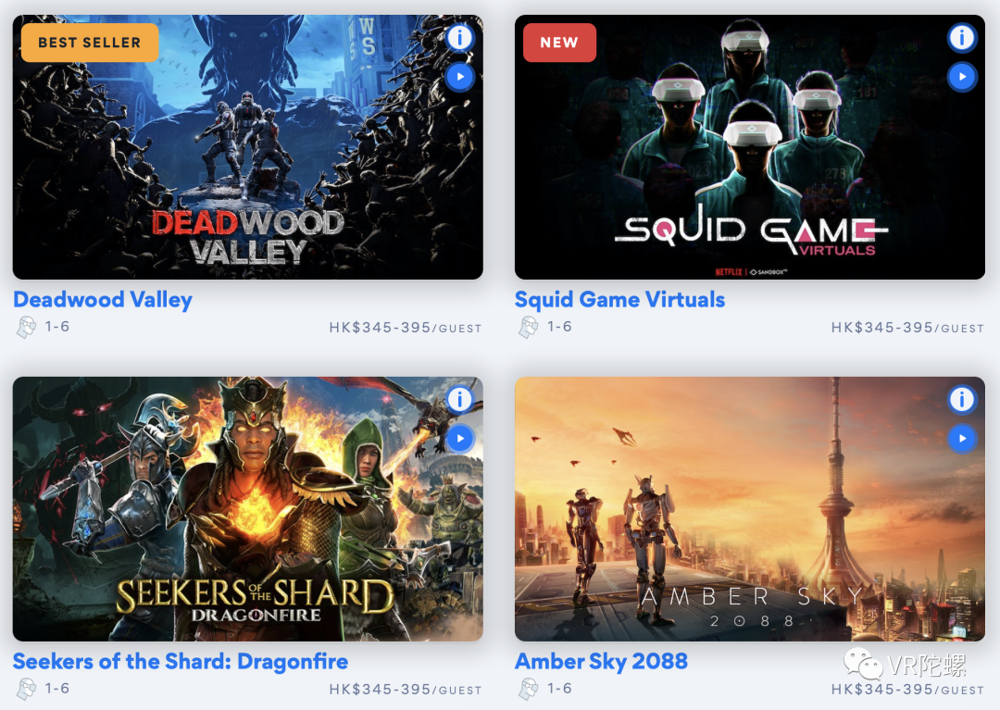This screenshot has width=1000, height=710.
Task: Select the Amber Sky 2088 cover image
Action: [750, 509]
